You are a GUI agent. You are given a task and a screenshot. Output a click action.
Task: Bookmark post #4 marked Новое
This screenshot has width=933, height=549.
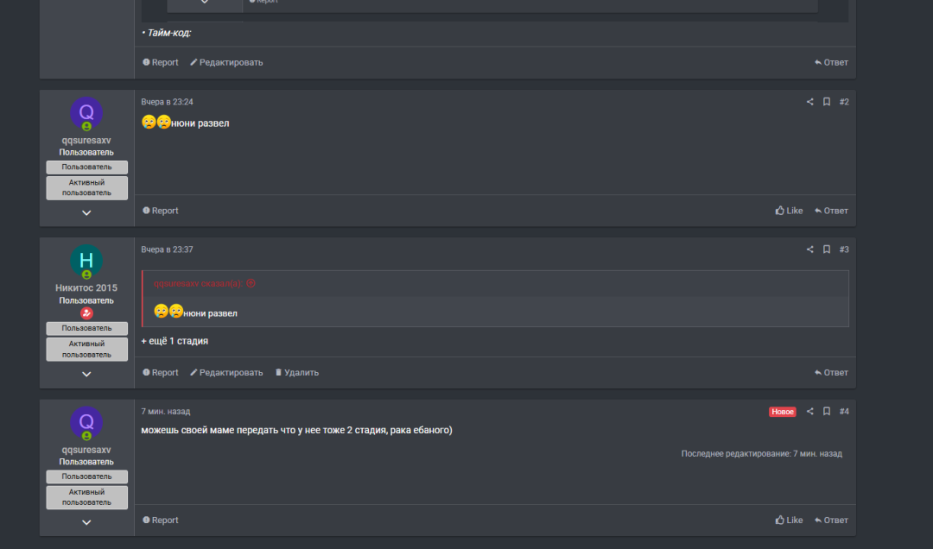pos(827,412)
